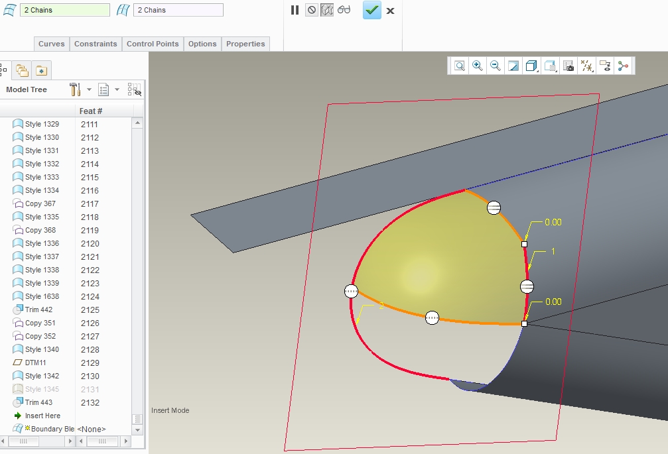This screenshot has height=454, width=668.
Task: Select the Boundary Blend feature row
Action: click(52, 429)
